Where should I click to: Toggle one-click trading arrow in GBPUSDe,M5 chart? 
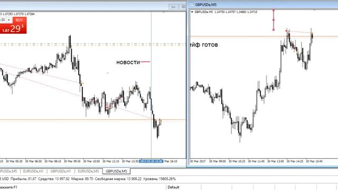point(192,12)
